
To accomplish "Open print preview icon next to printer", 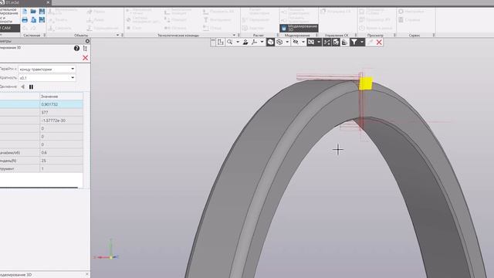I will (x=33, y=20).
